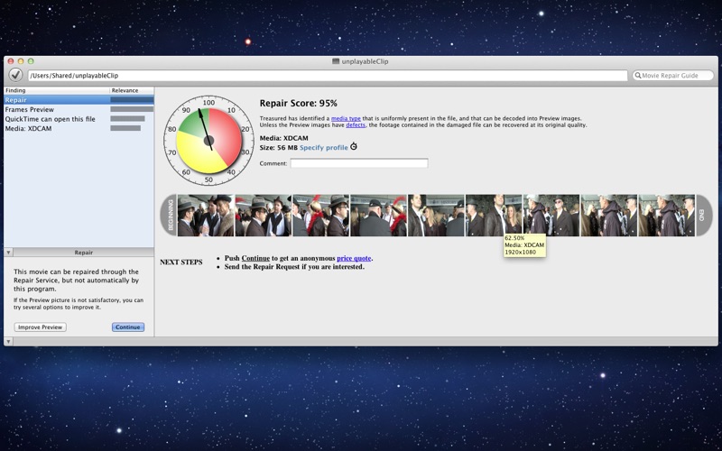Click the Relevance column header

click(x=132, y=90)
